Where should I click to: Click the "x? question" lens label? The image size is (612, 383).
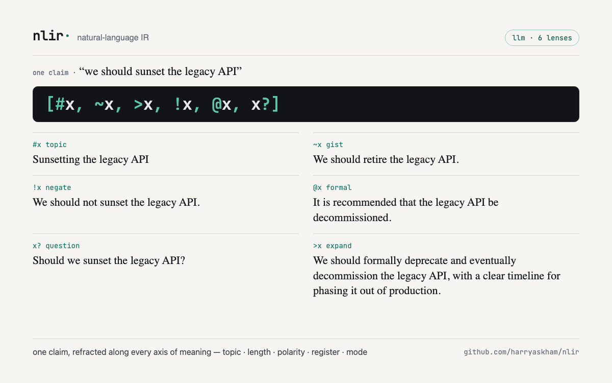point(56,246)
